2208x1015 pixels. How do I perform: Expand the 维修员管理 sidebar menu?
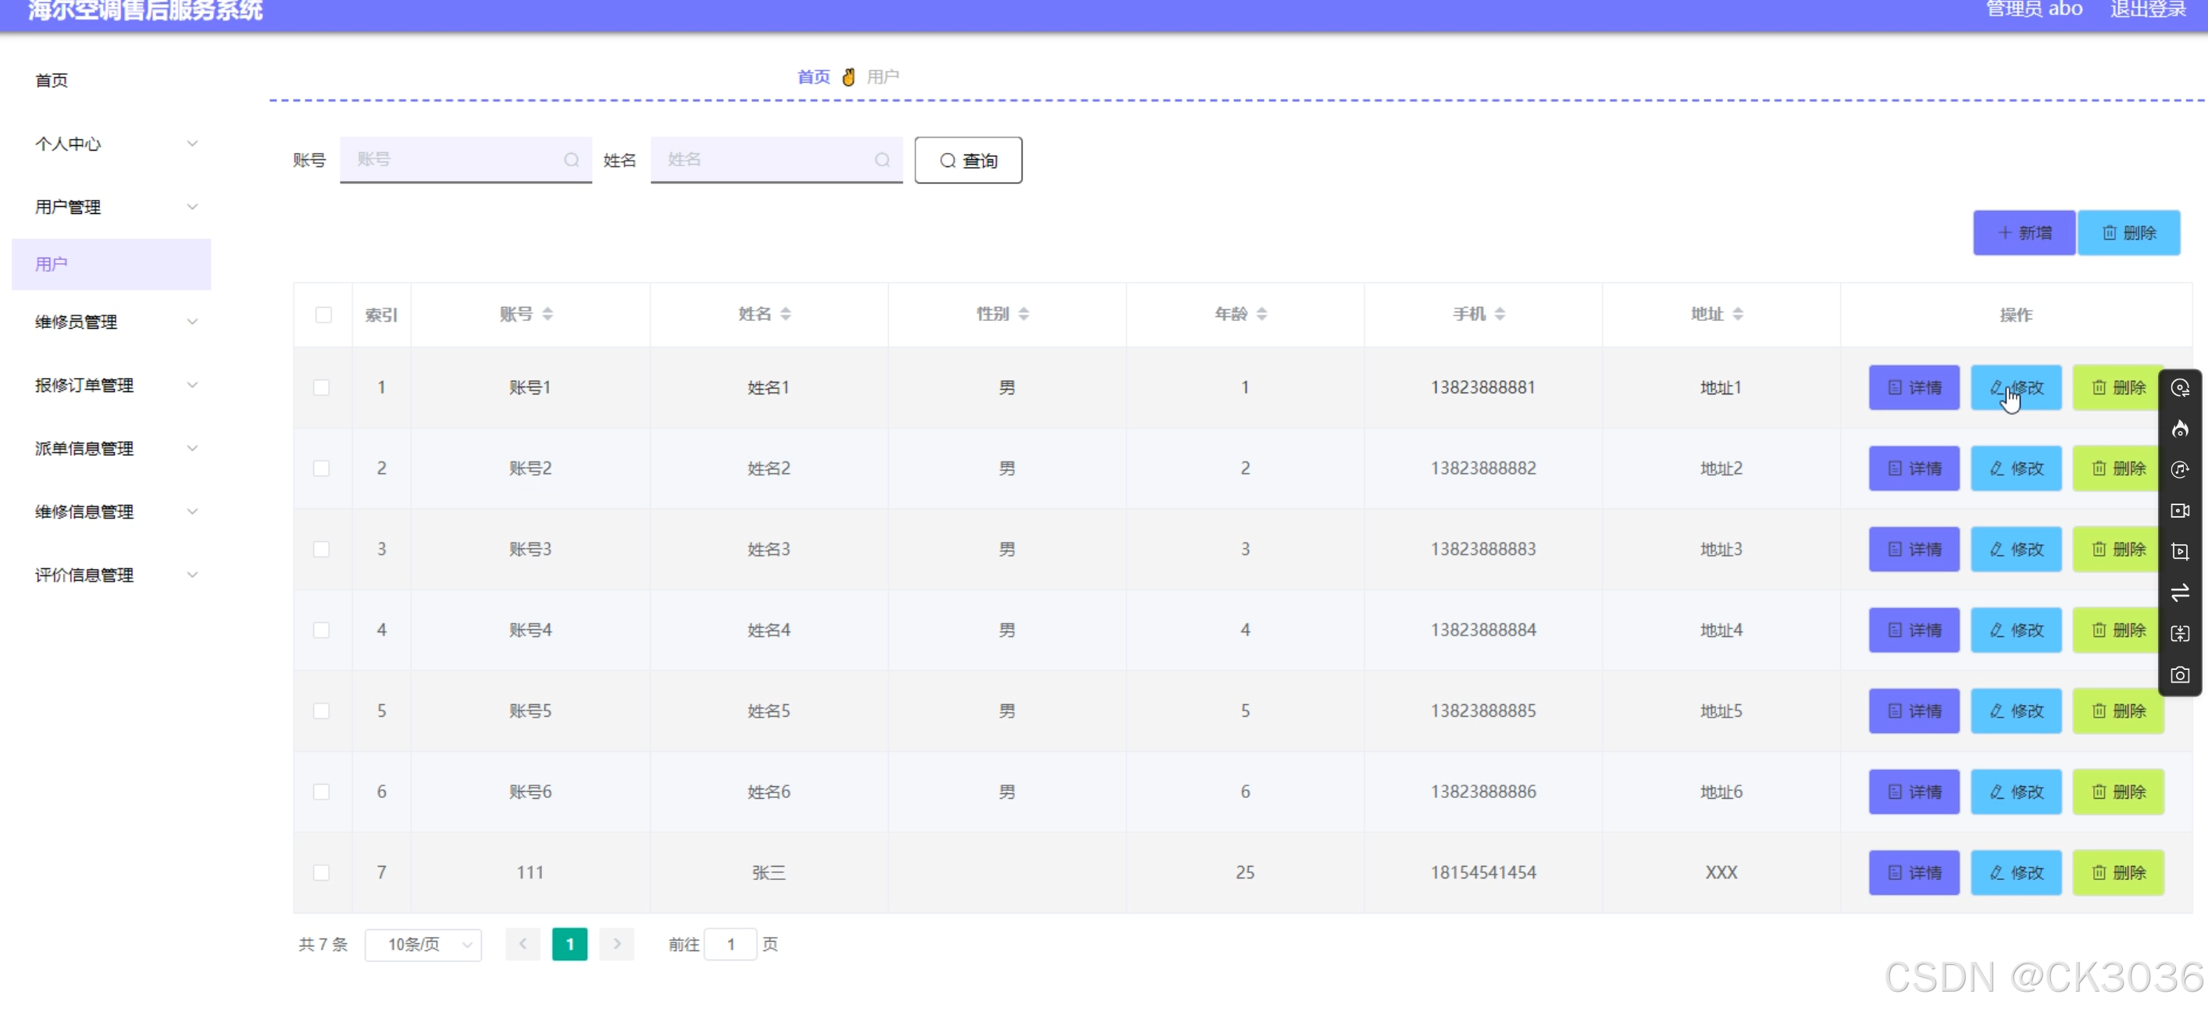click(x=112, y=322)
